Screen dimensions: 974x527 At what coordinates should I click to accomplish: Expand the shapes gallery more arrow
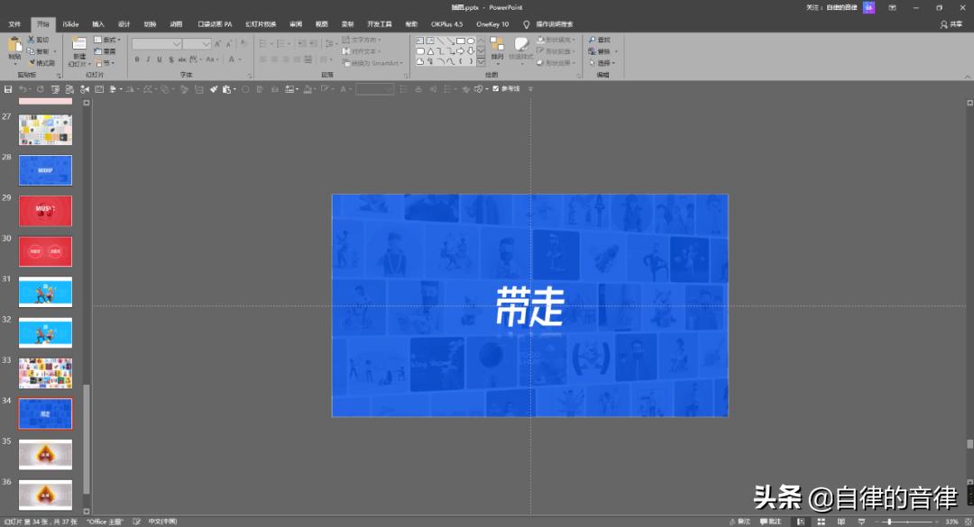pyautogui.click(x=481, y=62)
